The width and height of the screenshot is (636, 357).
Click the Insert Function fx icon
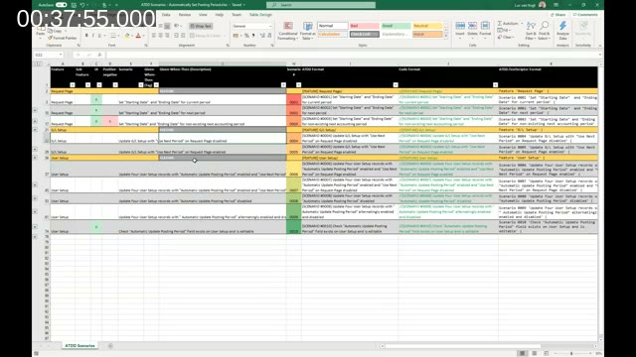(99, 55)
